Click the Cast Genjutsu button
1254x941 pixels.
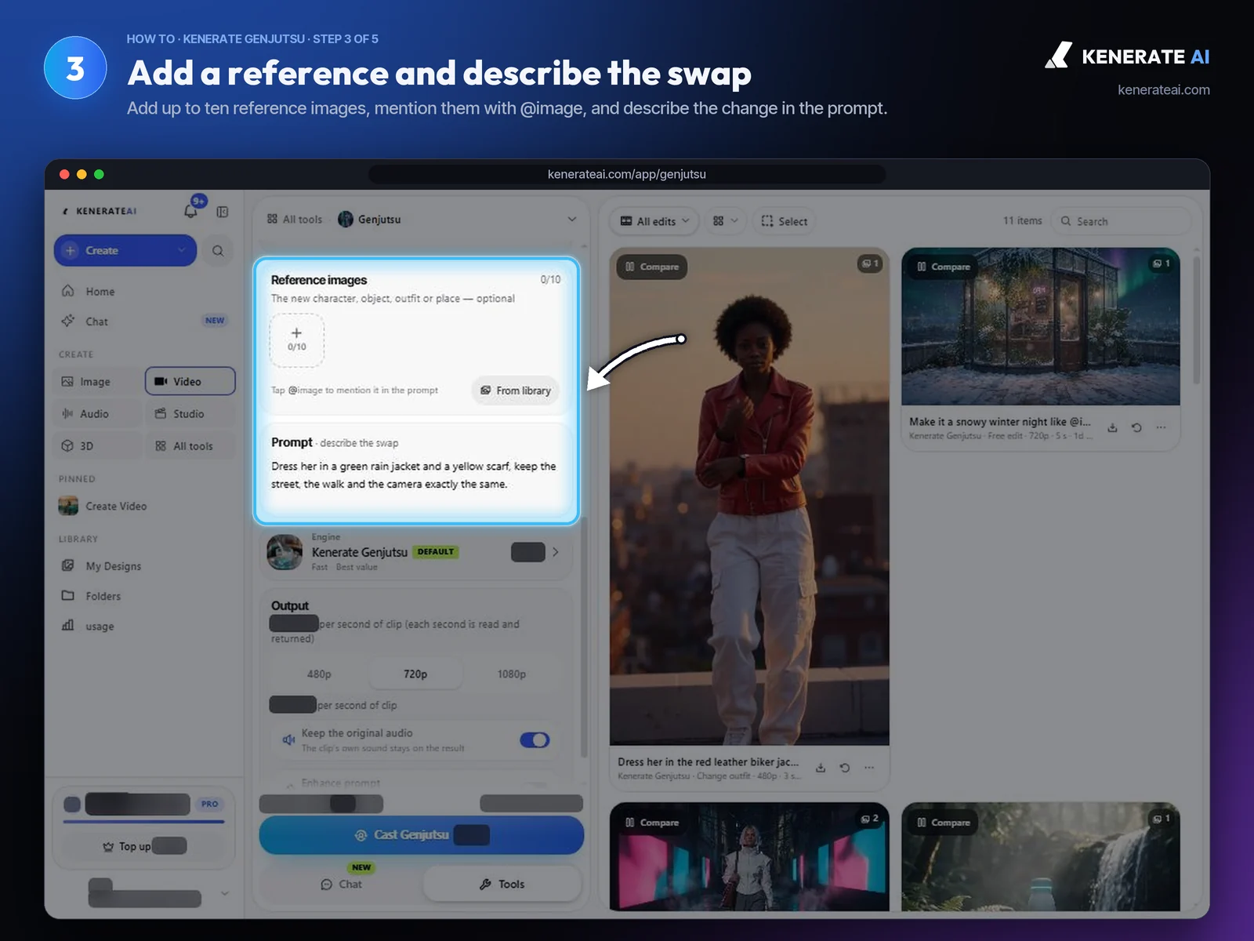click(422, 835)
